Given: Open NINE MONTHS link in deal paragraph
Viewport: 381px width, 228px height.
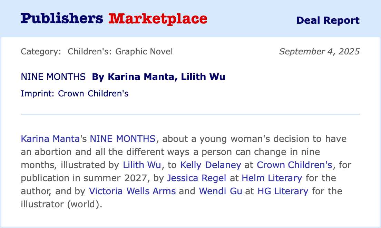Looking at the screenshot, I should (123, 139).
